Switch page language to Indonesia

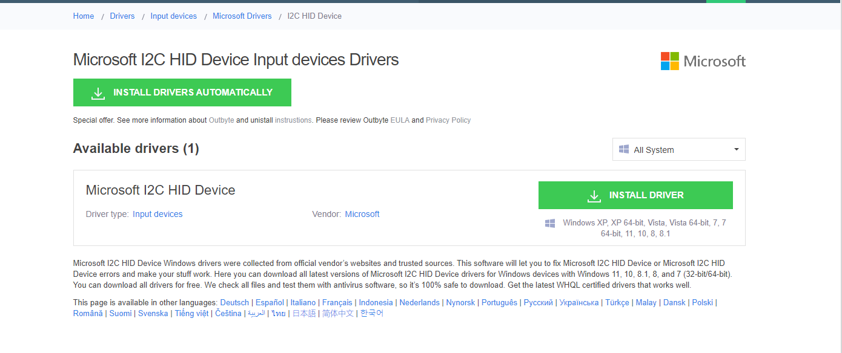click(x=376, y=302)
